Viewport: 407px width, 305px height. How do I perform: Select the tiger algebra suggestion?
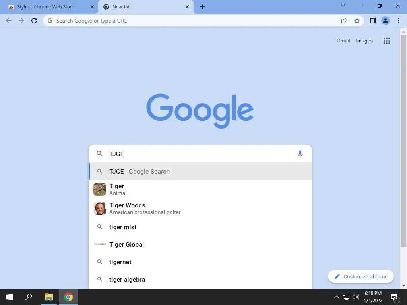(200, 279)
